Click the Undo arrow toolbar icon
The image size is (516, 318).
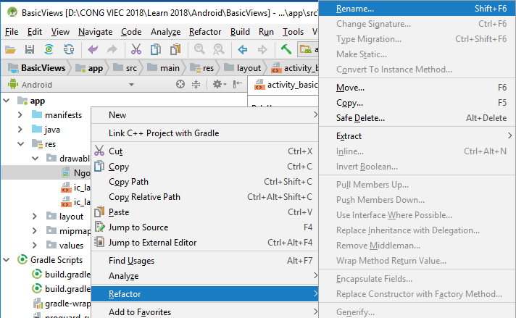(93, 50)
